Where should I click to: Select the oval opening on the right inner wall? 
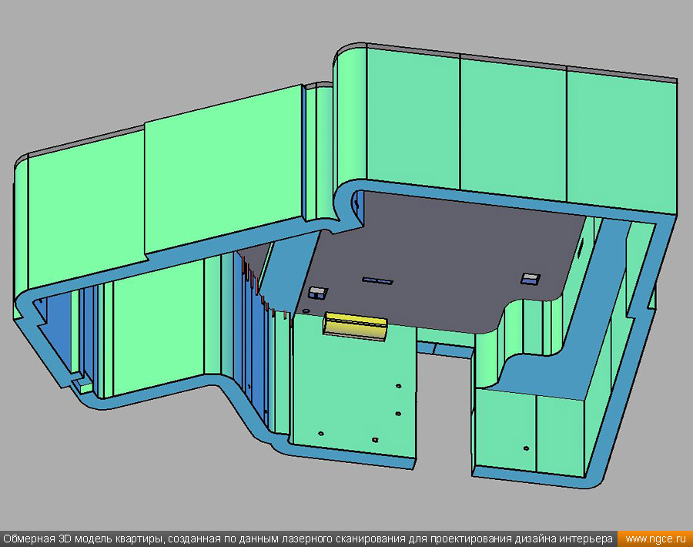[581, 247]
